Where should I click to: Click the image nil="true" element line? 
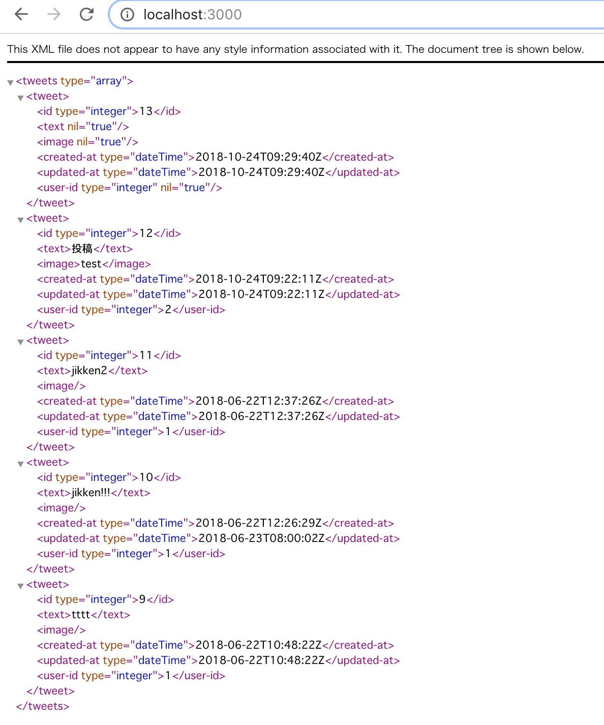point(87,142)
